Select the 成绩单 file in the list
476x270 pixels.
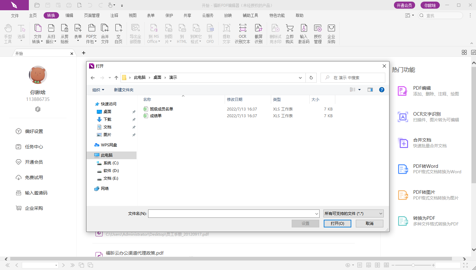[156, 116]
